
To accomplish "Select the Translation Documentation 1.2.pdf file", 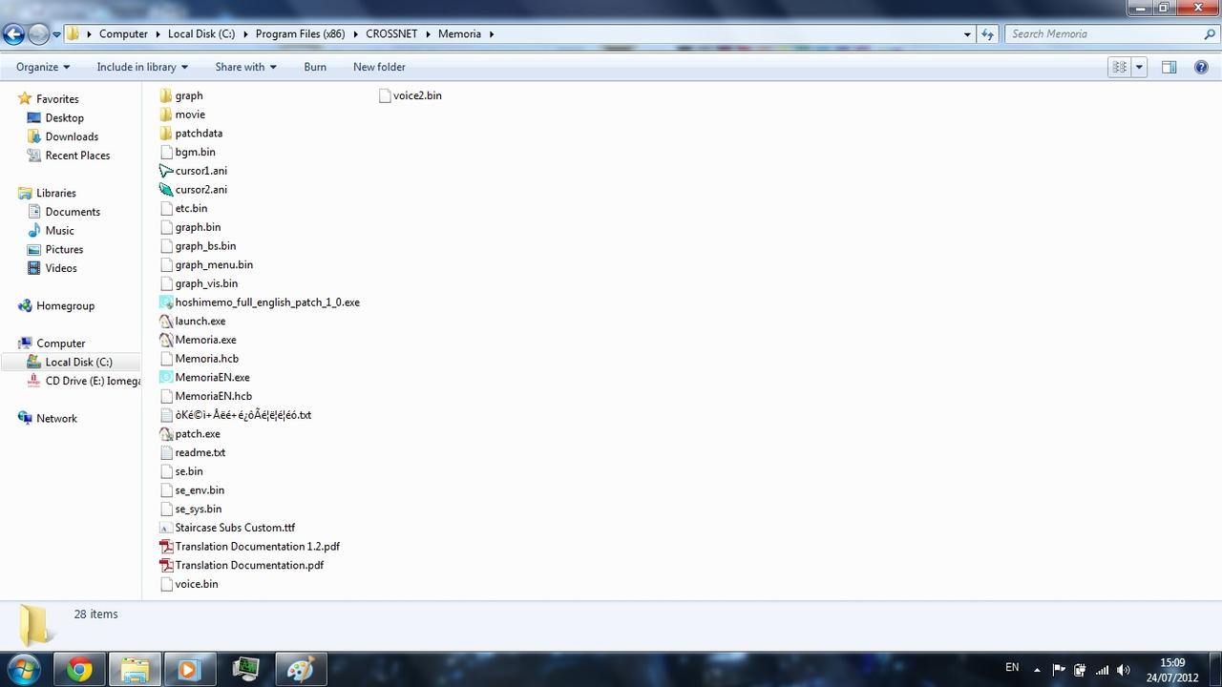I will (x=257, y=547).
